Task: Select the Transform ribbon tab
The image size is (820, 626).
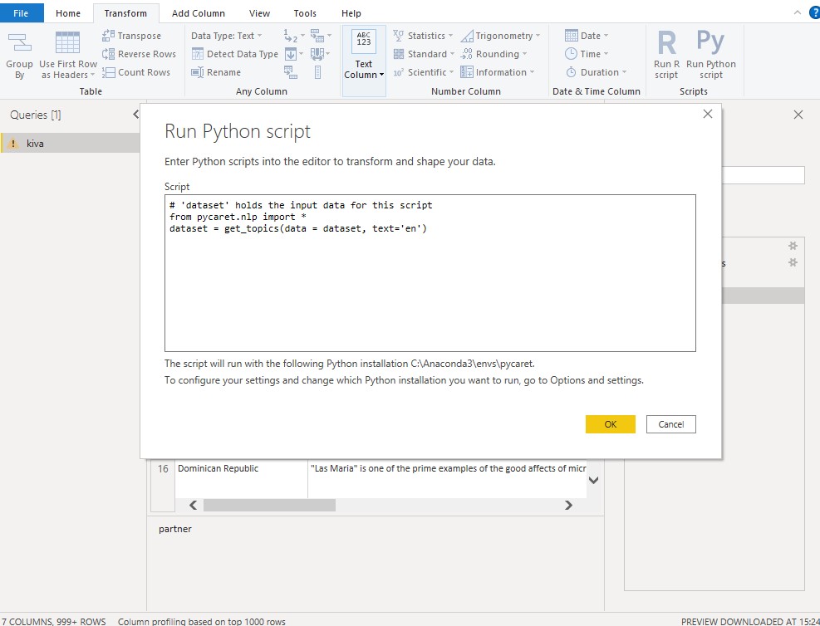Action: (125, 13)
